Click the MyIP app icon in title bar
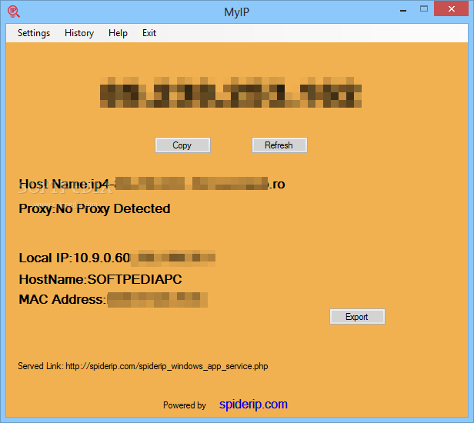This screenshot has width=474, height=423. click(x=14, y=12)
